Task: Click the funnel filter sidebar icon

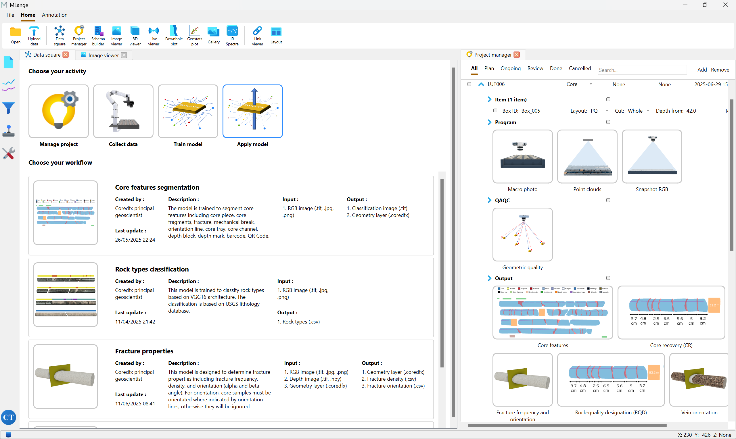Action: tap(9, 108)
